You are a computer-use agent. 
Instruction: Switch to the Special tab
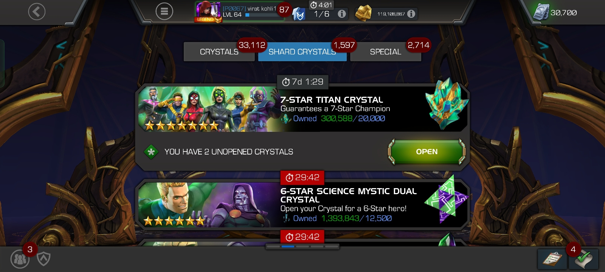click(x=386, y=52)
